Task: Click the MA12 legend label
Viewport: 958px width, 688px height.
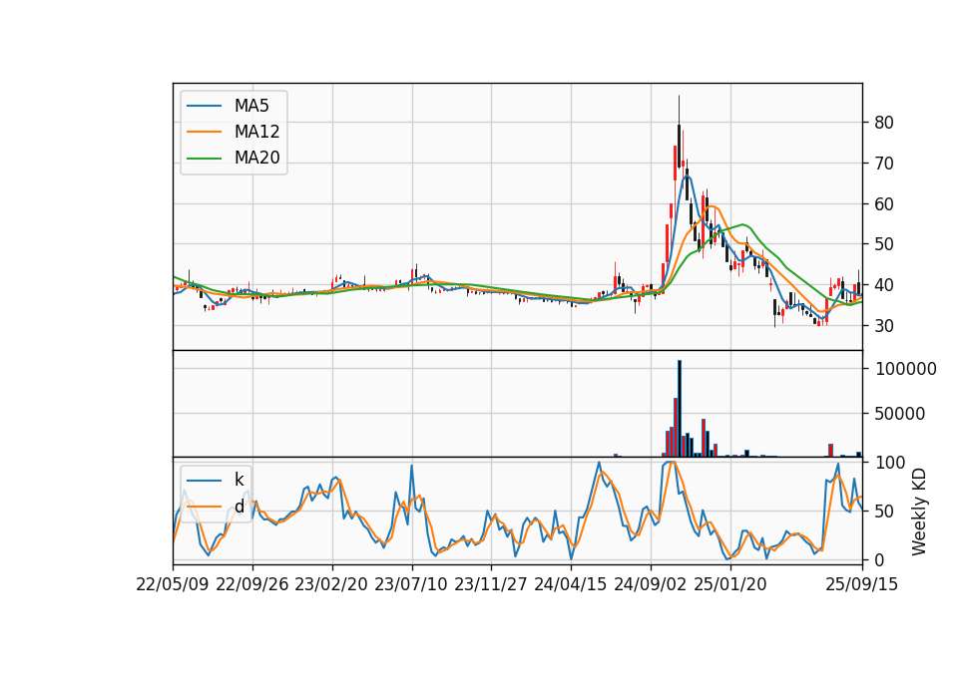Action: pos(256,132)
